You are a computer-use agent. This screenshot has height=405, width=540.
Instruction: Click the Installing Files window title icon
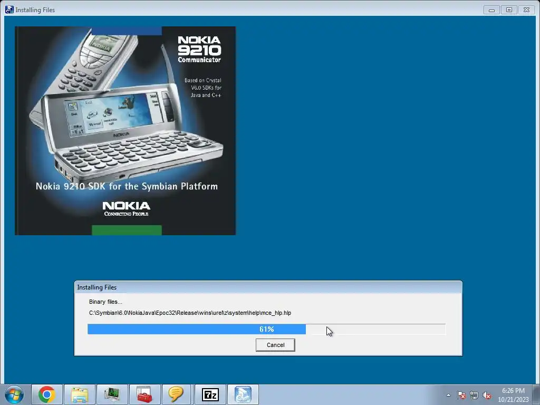[9, 9]
